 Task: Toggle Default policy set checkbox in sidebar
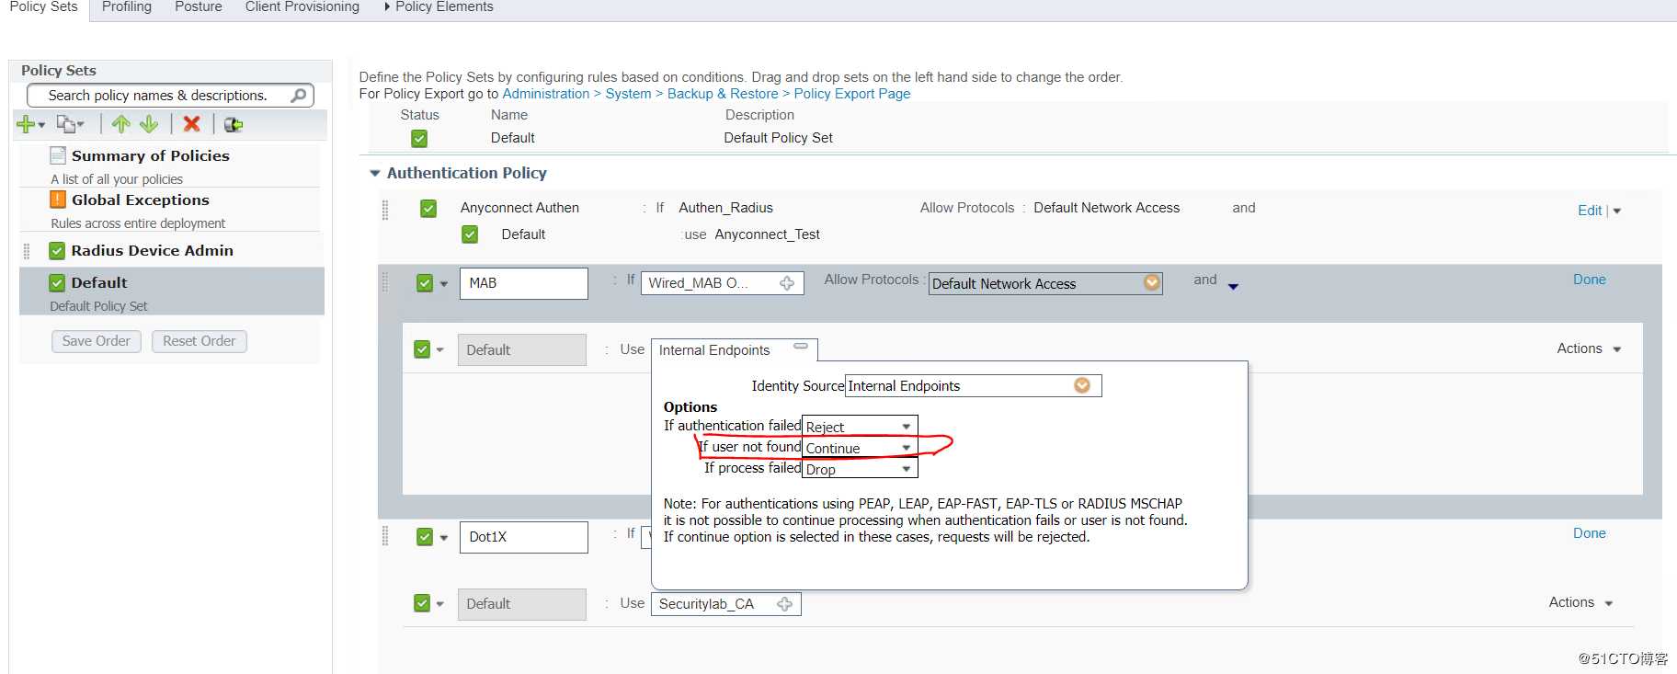57,283
